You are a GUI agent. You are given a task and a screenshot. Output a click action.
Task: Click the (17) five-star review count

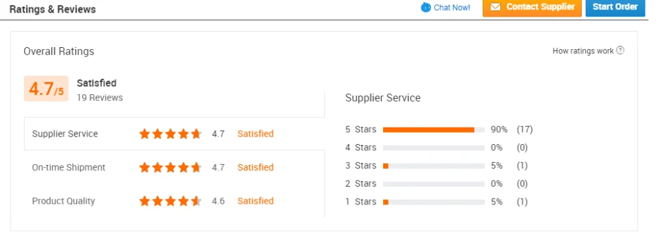pos(525,129)
